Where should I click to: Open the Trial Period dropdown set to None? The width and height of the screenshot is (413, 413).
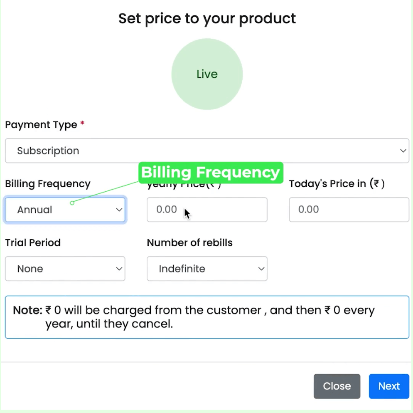pos(65,269)
